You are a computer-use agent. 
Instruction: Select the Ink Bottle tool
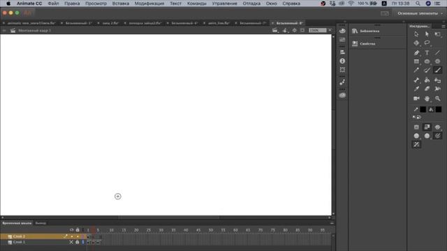[438, 80]
